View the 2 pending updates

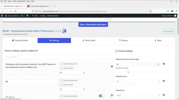coord(23,16)
